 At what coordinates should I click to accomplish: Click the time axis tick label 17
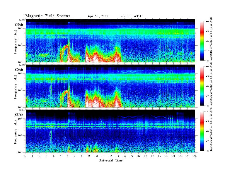[146, 156]
